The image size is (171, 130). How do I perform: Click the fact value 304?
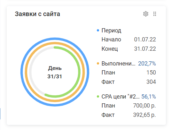tap(151, 82)
